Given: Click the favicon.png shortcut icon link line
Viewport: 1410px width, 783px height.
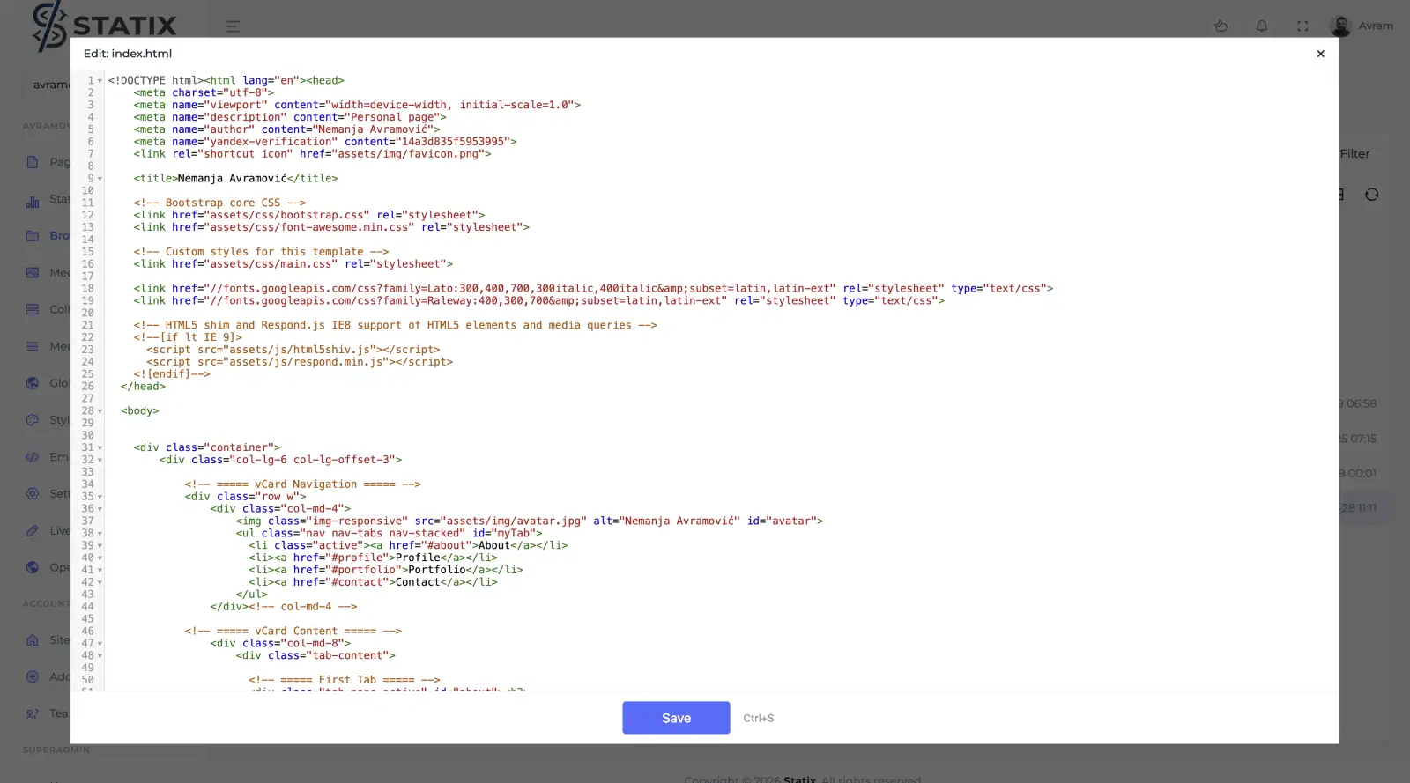Looking at the screenshot, I should 313,154.
